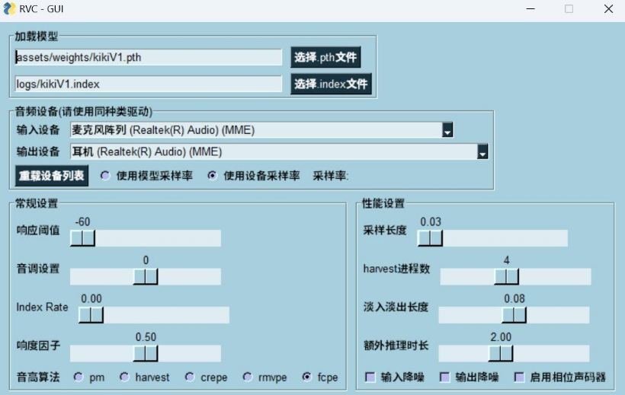Image resolution: width=625 pixels, height=395 pixels.
Task: Click 选择.index文件 button
Action: tap(331, 84)
